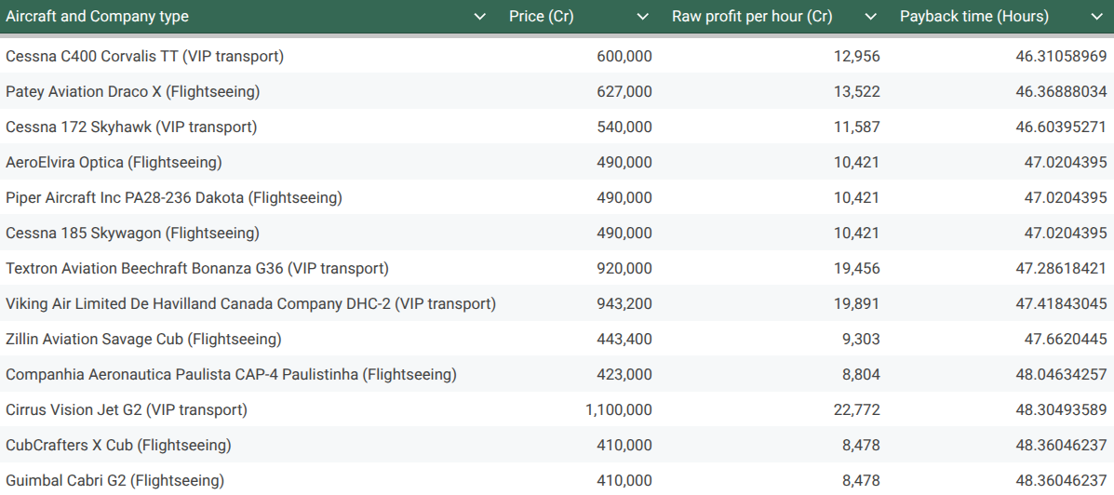The image size is (1114, 495).
Task: Select the Cirrus Vision Jet G2 row
Action: pyautogui.click(x=127, y=409)
